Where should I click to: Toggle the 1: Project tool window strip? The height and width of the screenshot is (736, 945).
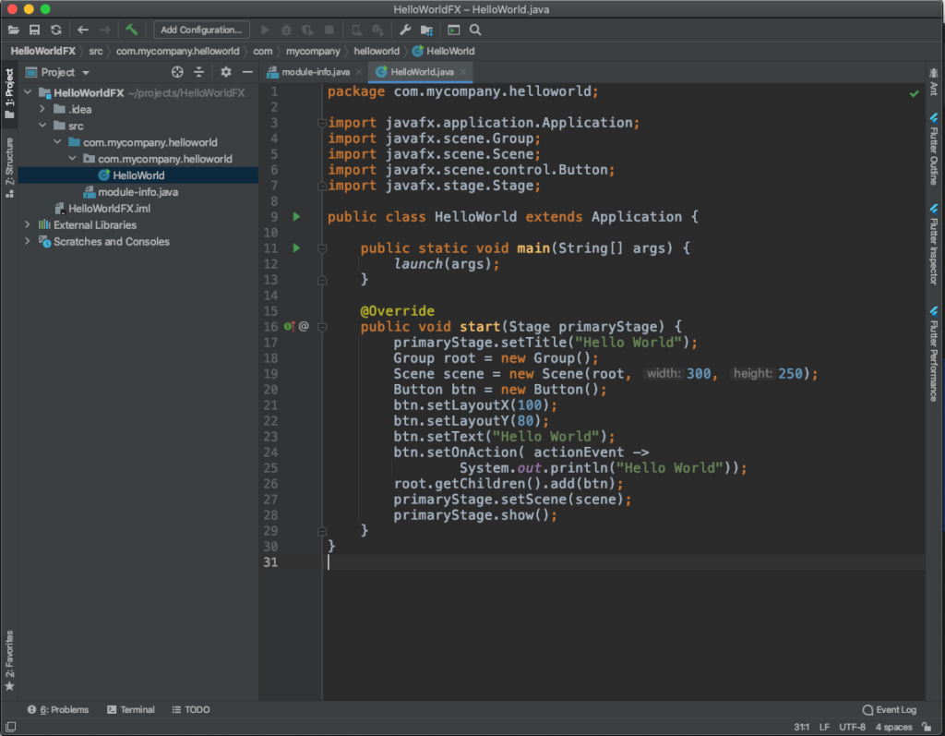pos(9,92)
